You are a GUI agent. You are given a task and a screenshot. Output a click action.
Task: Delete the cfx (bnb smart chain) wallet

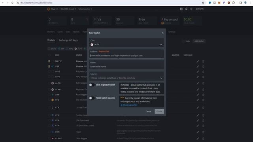pos(203,125)
